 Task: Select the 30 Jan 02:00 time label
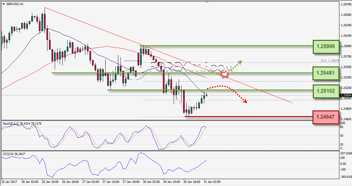coord(151,182)
